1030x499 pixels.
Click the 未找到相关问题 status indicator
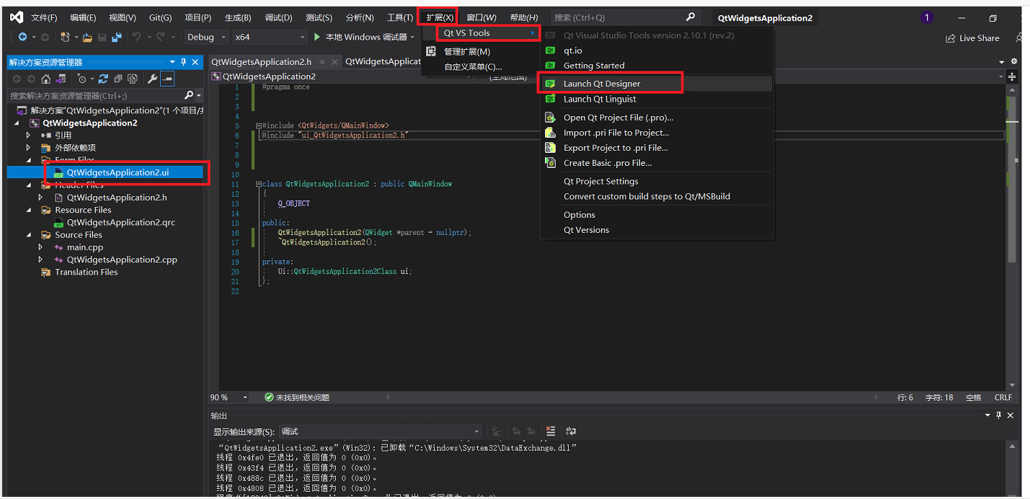click(297, 397)
